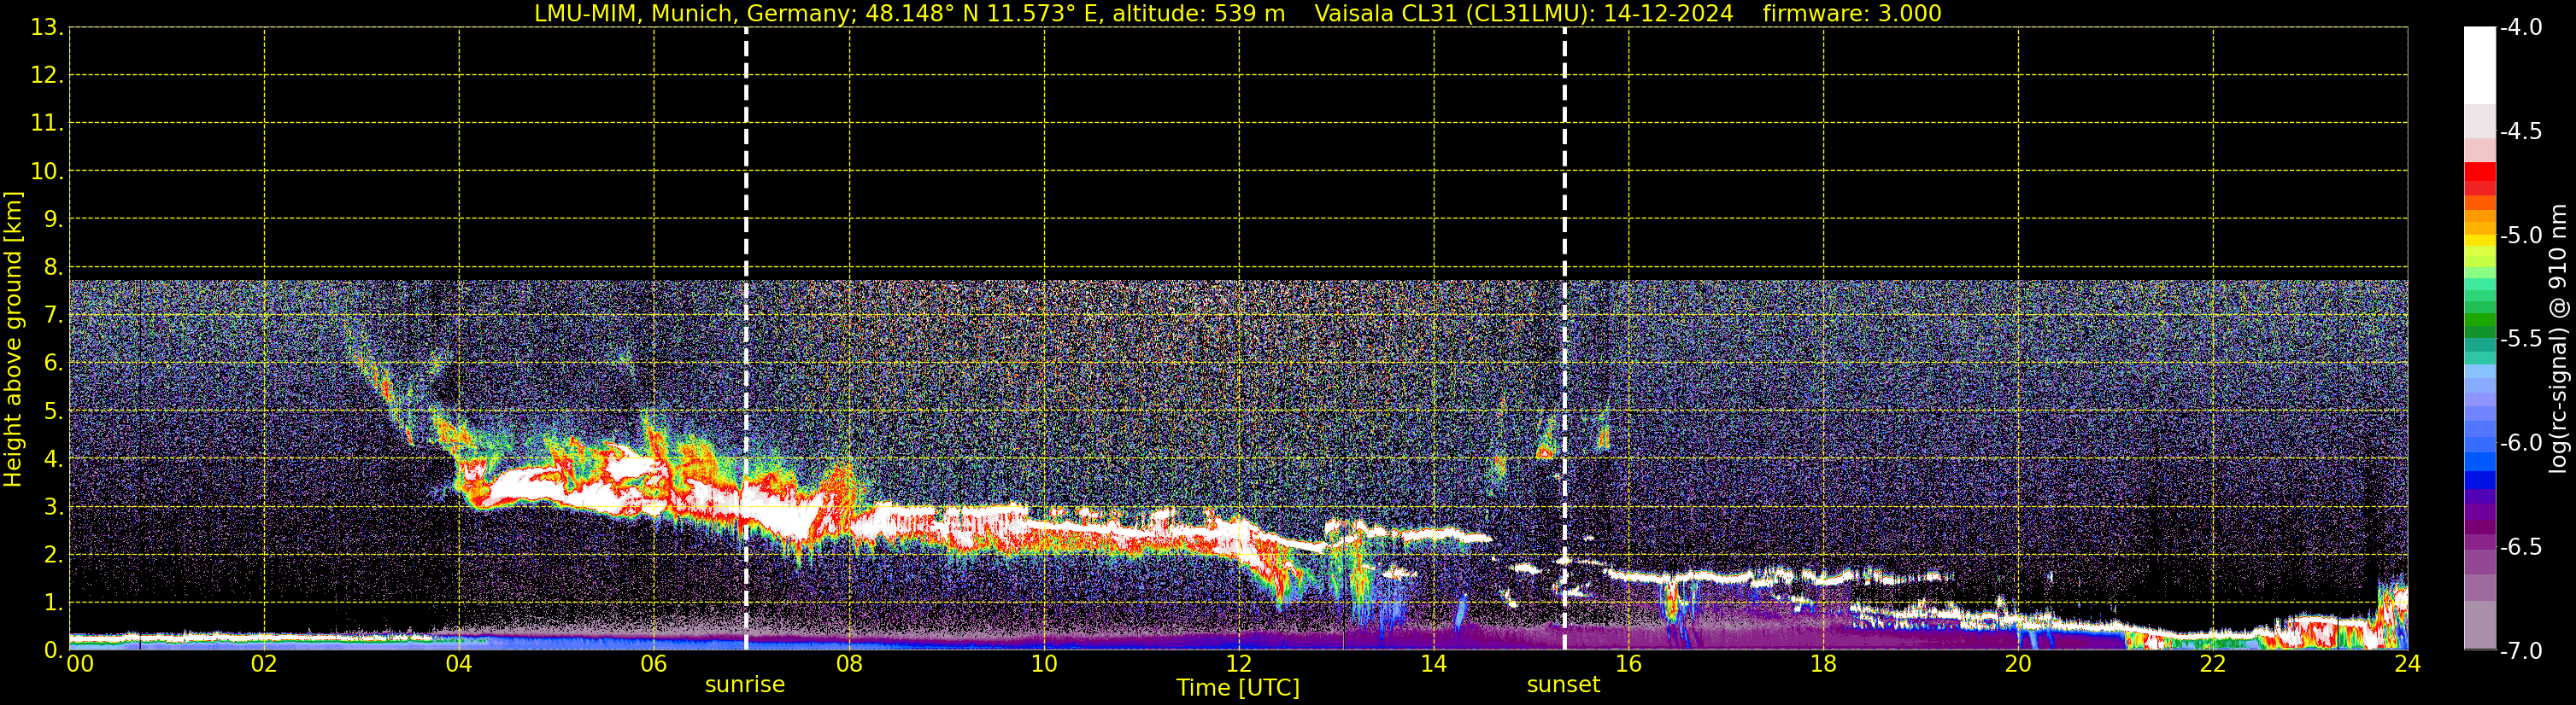
Task: Click the 'log(rc-signal) @ 910 nm' colorbar title
Action: coord(2558,339)
